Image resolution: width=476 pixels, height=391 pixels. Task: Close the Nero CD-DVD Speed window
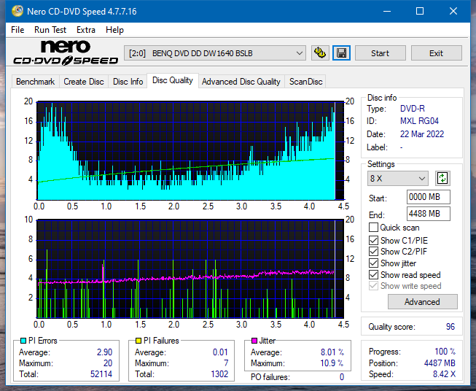[x=453, y=11]
